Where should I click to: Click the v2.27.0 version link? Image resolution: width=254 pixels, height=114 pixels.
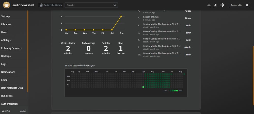coord(6,111)
